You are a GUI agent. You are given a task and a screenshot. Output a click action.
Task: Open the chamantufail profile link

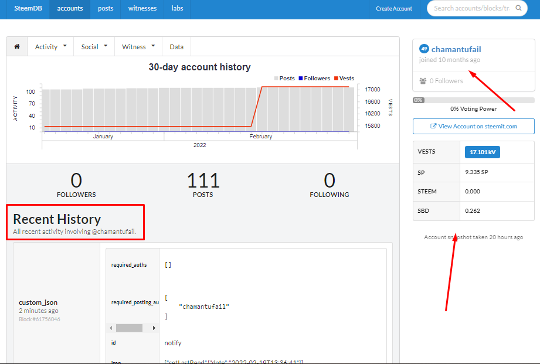coord(456,49)
